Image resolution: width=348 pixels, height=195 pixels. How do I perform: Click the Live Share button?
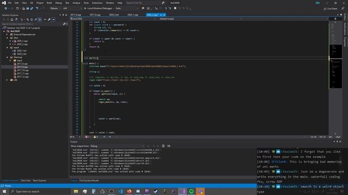331,9
